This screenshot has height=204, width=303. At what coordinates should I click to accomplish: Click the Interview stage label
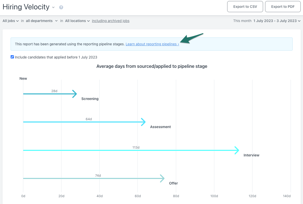(x=251, y=155)
